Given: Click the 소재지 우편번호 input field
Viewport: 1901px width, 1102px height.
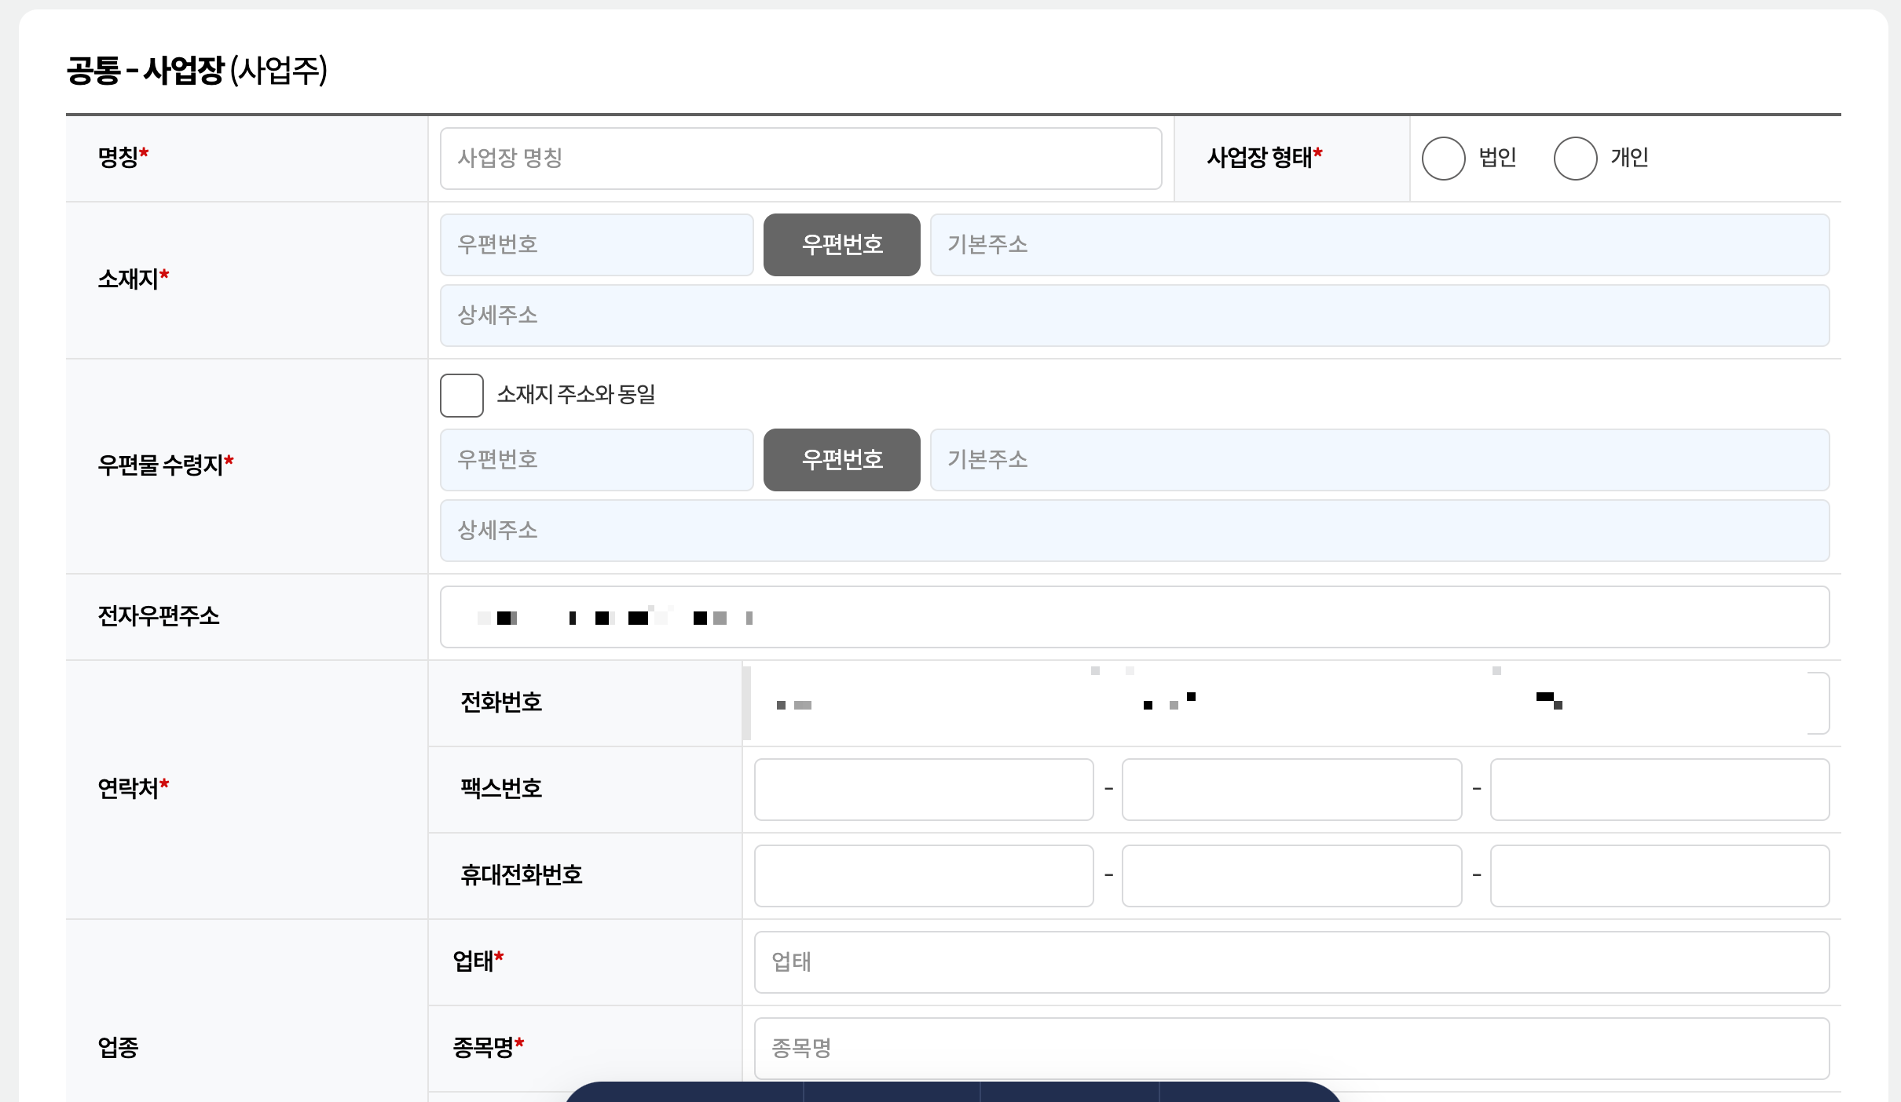Looking at the screenshot, I should [x=596, y=245].
